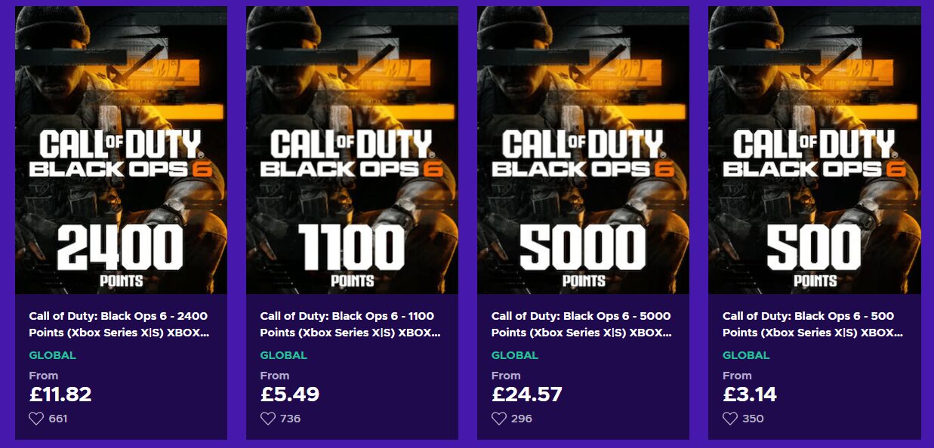Click GLOBAL region label on 500 Points card
The height and width of the screenshot is (448, 934).
tap(746, 355)
